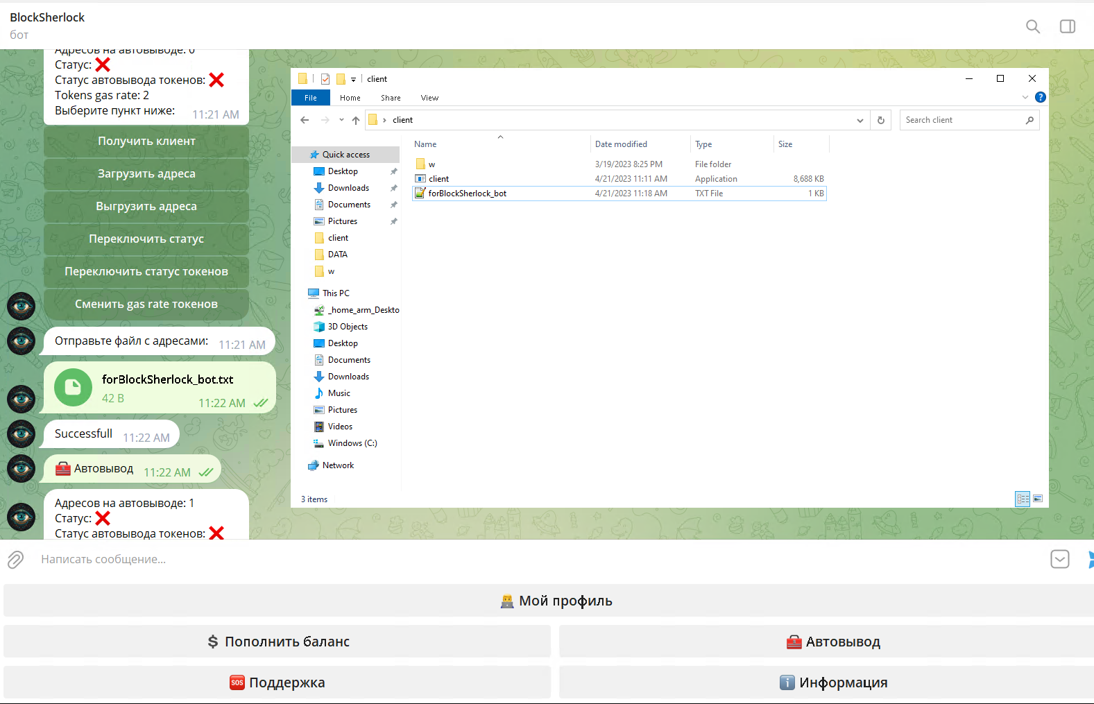Click the Автовывод button in bot keyboard
This screenshot has width=1094, height=704.
pyautogui.click(x=827, y=642)
